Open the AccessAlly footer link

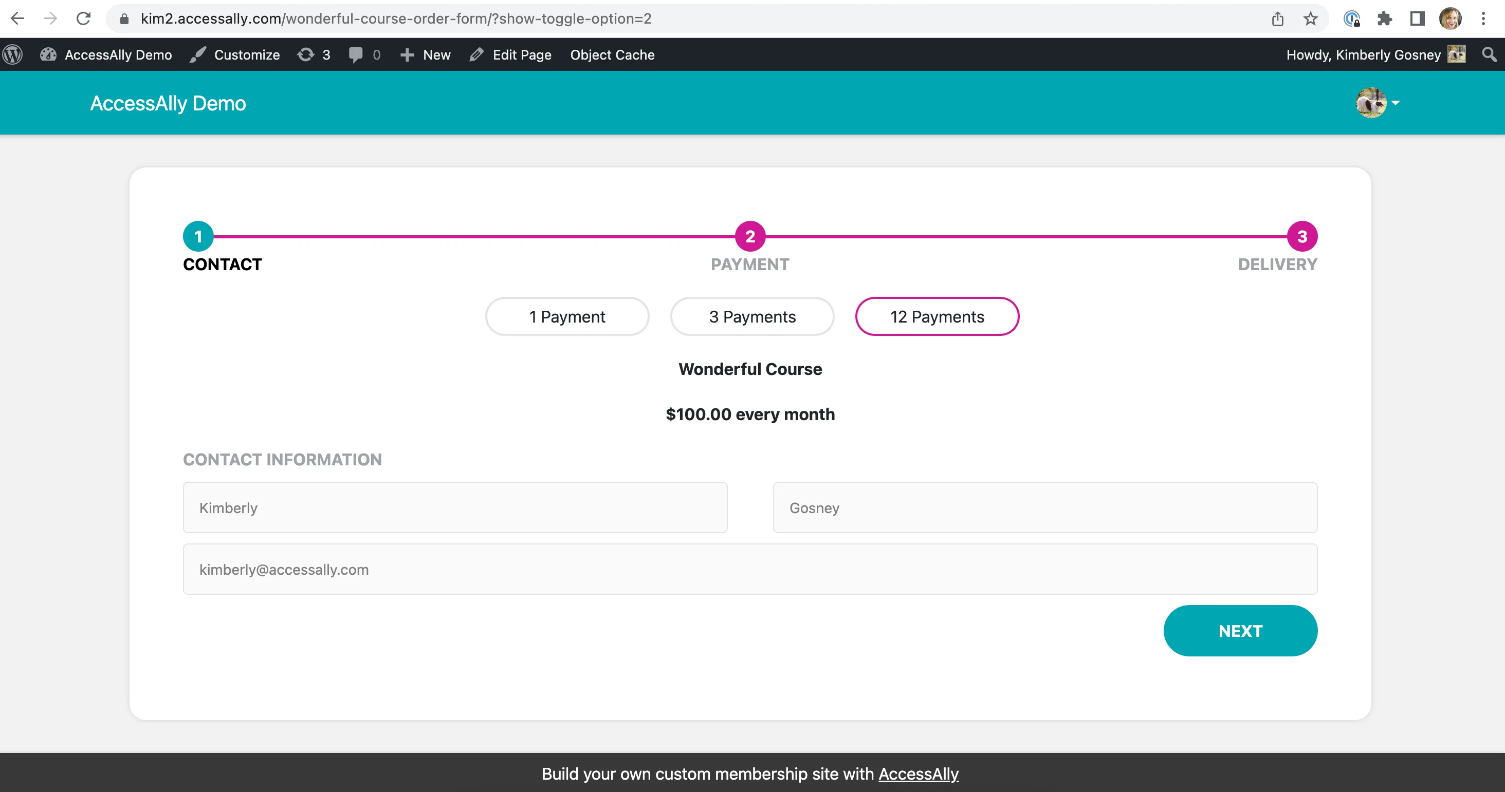[x=918, y=774]
